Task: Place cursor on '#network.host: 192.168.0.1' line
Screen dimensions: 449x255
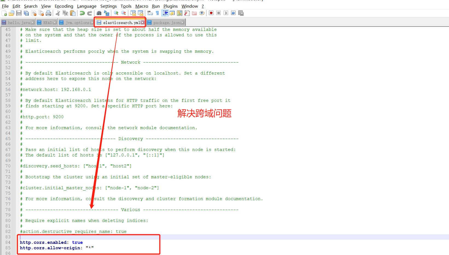Action: [x=56, y=90]
